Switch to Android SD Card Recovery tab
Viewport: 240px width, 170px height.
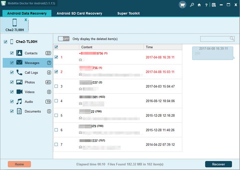pyautogui.click(x=79, y=13)
